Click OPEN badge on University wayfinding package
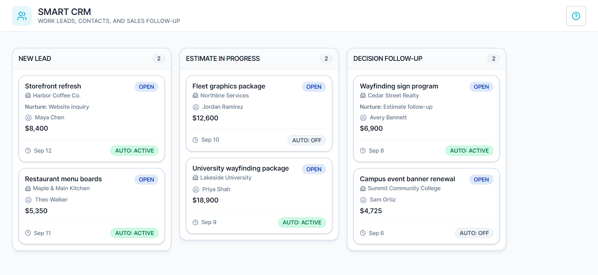 click(x=314, y=169)
